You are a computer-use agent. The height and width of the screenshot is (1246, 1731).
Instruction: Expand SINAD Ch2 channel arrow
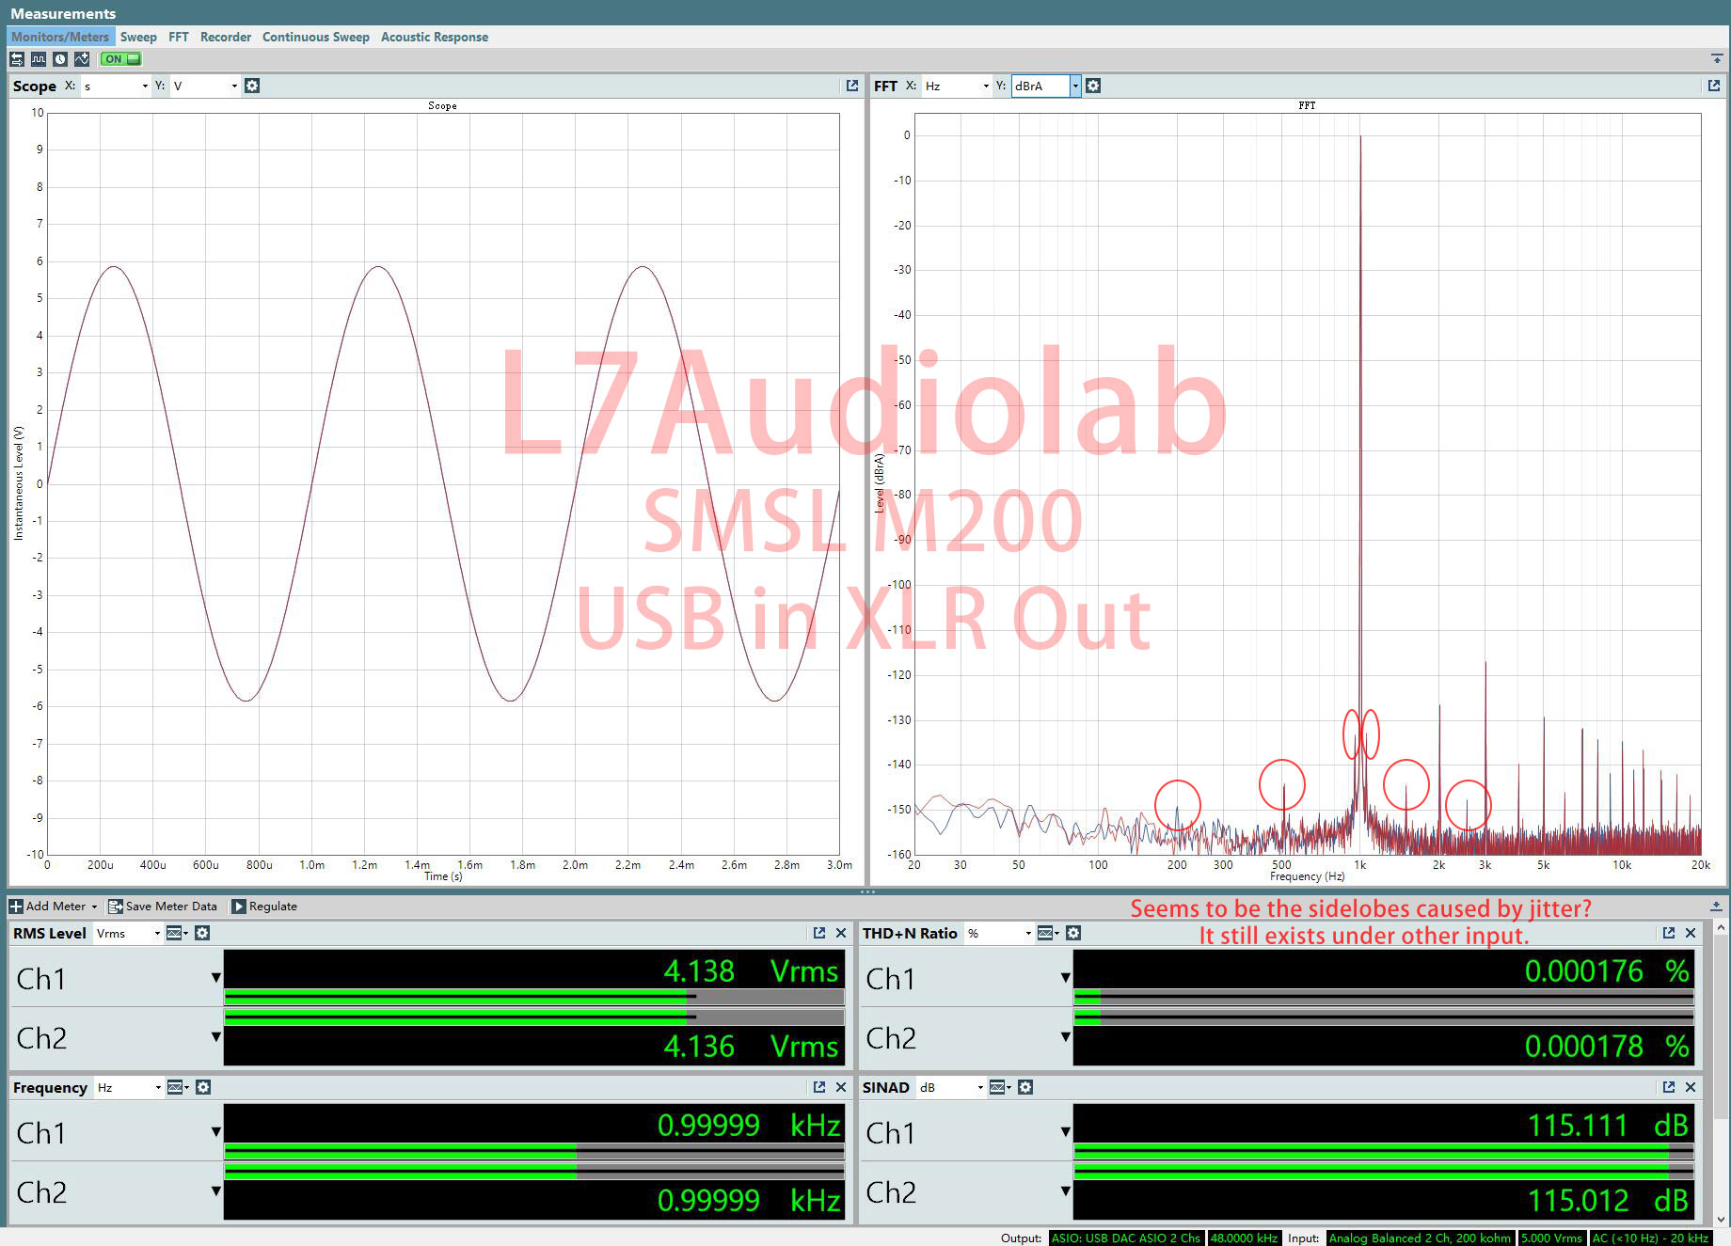1066,1191
